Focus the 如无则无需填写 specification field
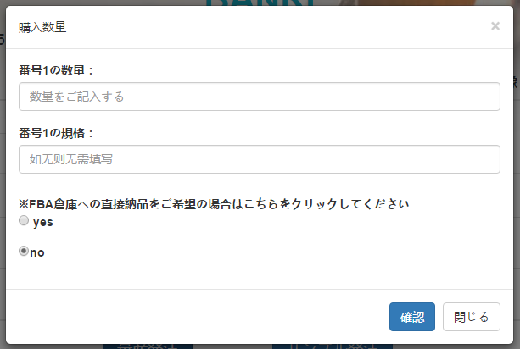 [x=259, y=159]
